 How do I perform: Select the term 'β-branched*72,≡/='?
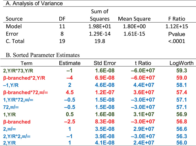(26, 93)
